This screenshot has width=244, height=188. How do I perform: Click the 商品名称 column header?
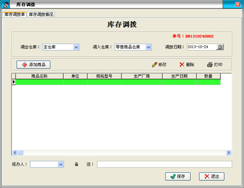39,76
